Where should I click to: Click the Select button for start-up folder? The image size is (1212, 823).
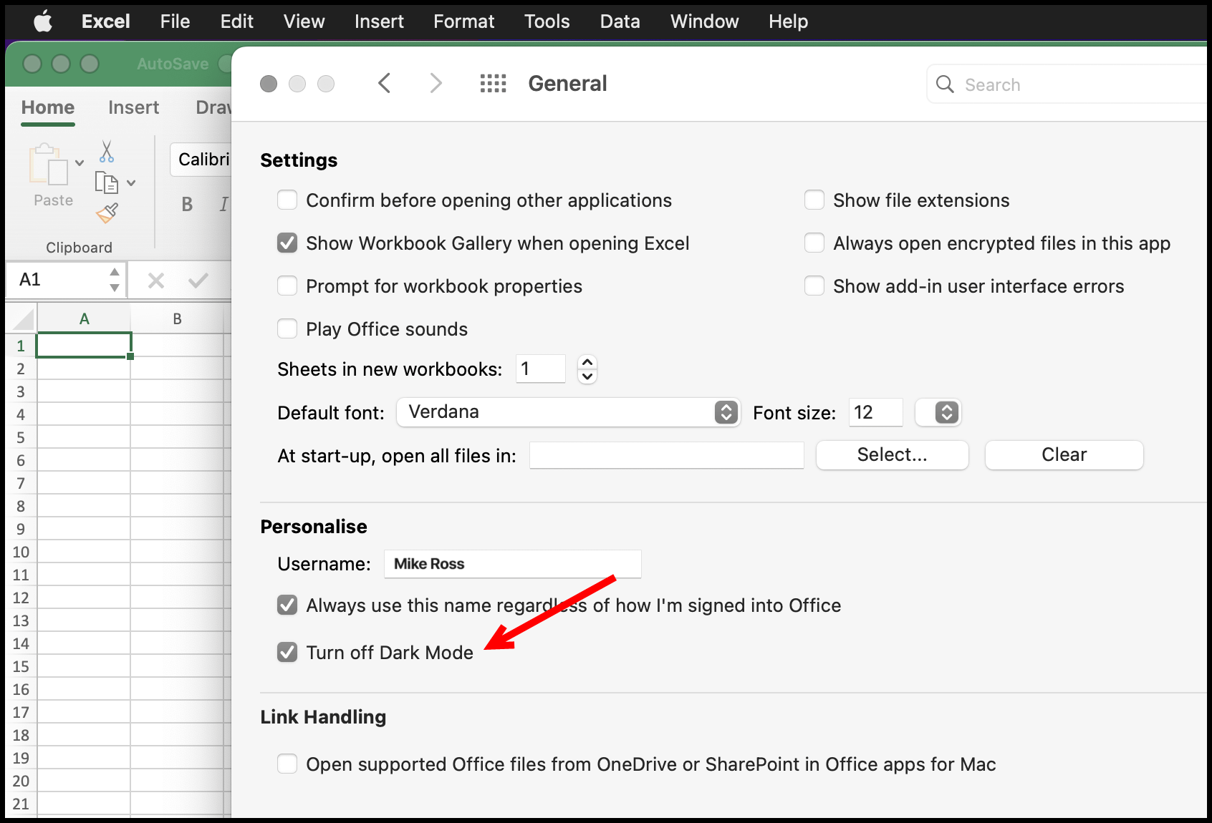coord(891,454)
